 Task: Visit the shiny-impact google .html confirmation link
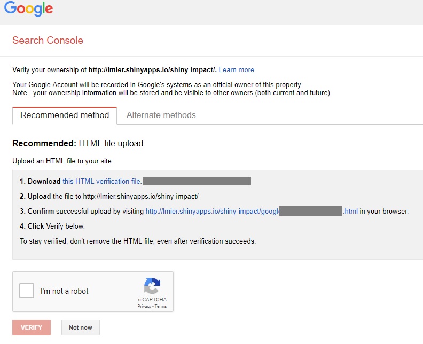(252, 211)
